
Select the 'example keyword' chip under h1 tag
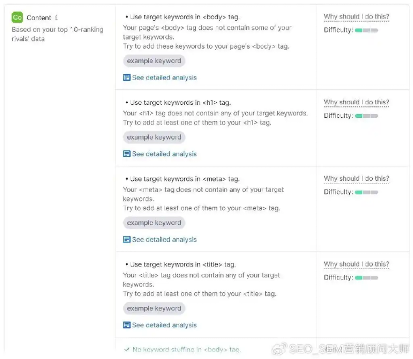click(x=154, y=137)
